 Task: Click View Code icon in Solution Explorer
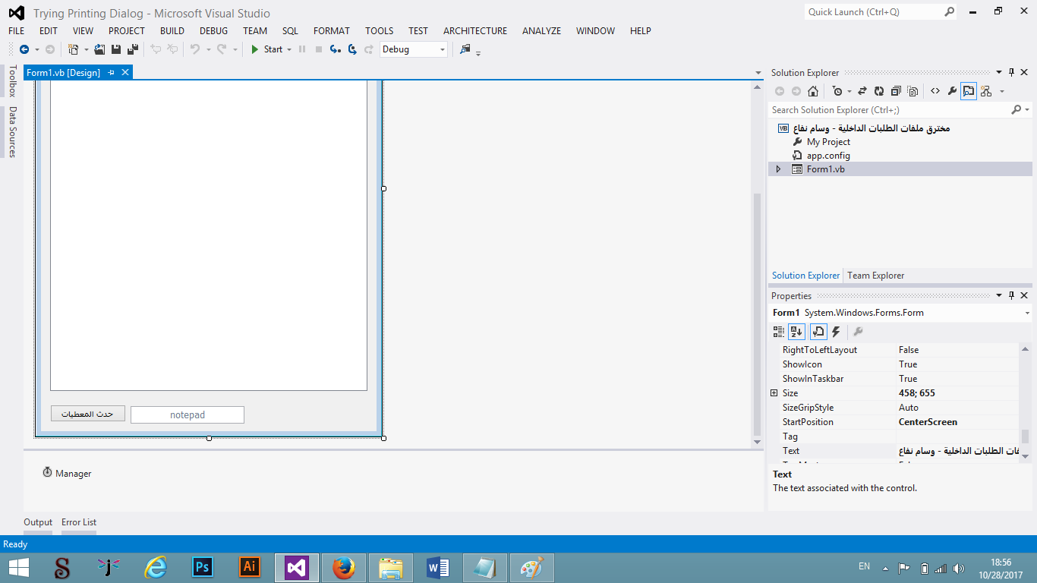(x=935, y=90)
